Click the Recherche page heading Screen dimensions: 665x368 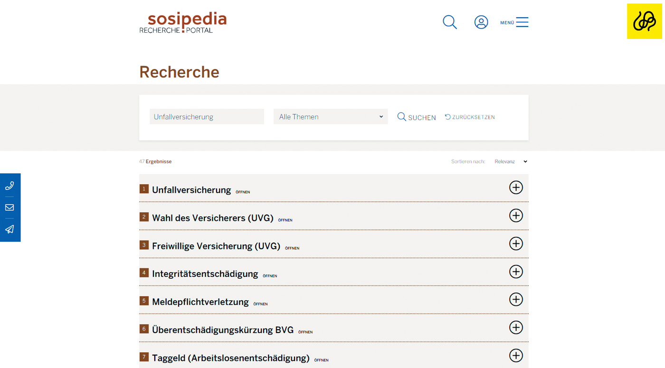click(179, 72)
